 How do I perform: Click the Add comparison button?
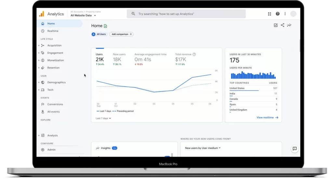coord(122,34)
